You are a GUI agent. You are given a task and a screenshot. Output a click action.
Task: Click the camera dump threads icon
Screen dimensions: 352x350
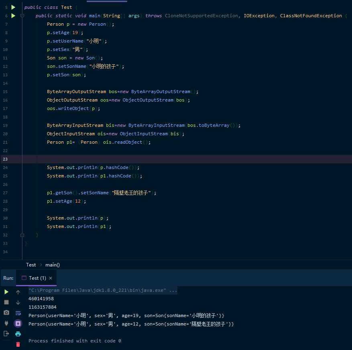[x=6, y=313]
